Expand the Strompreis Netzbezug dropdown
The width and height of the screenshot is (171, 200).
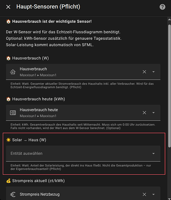pyautogui.click(x=153, y=194)
